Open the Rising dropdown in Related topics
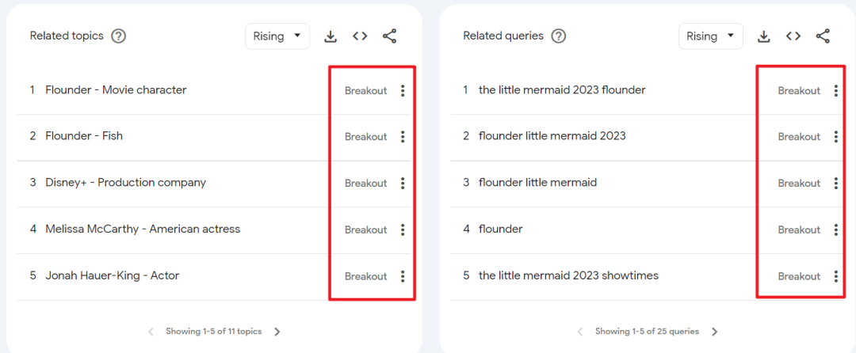This screenshot has width=856, height=353. click(277, 36)
